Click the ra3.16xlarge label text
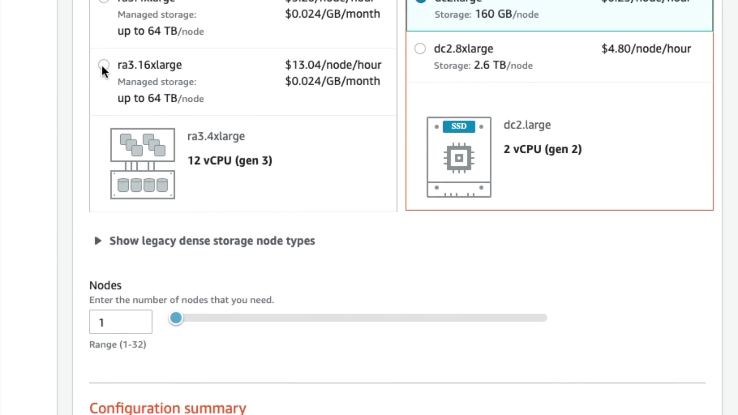 point(150,65)
